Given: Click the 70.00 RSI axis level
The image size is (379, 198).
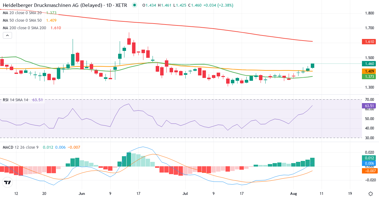Looking at the screenshot, I should pyautogui.click(x=370, y=100).
